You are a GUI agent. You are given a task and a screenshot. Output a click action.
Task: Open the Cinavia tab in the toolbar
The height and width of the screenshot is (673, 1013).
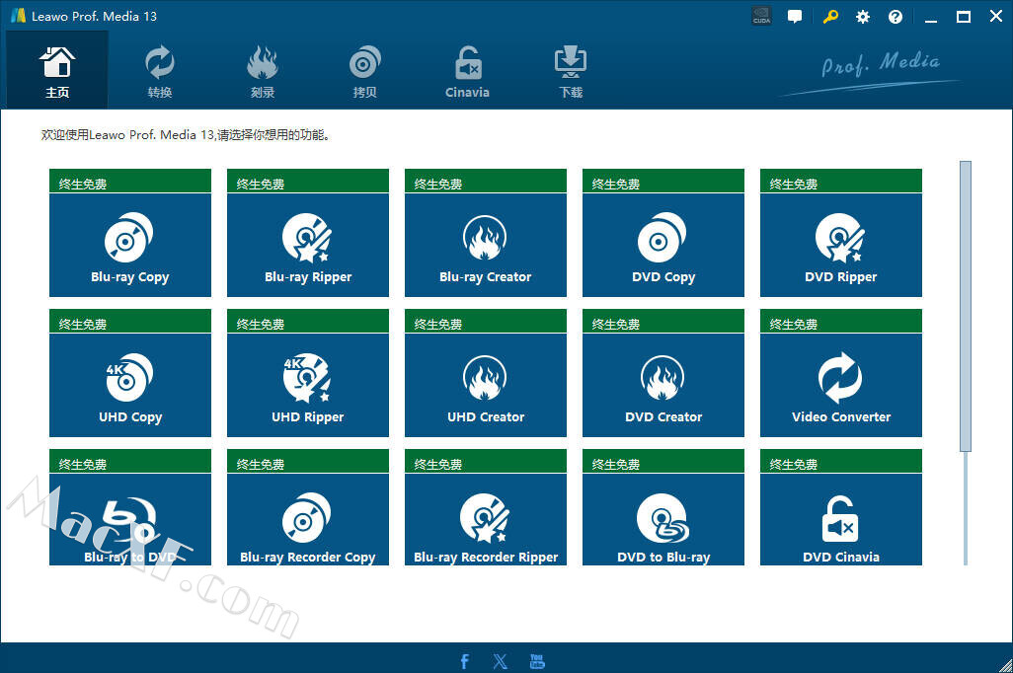point(467,71)
